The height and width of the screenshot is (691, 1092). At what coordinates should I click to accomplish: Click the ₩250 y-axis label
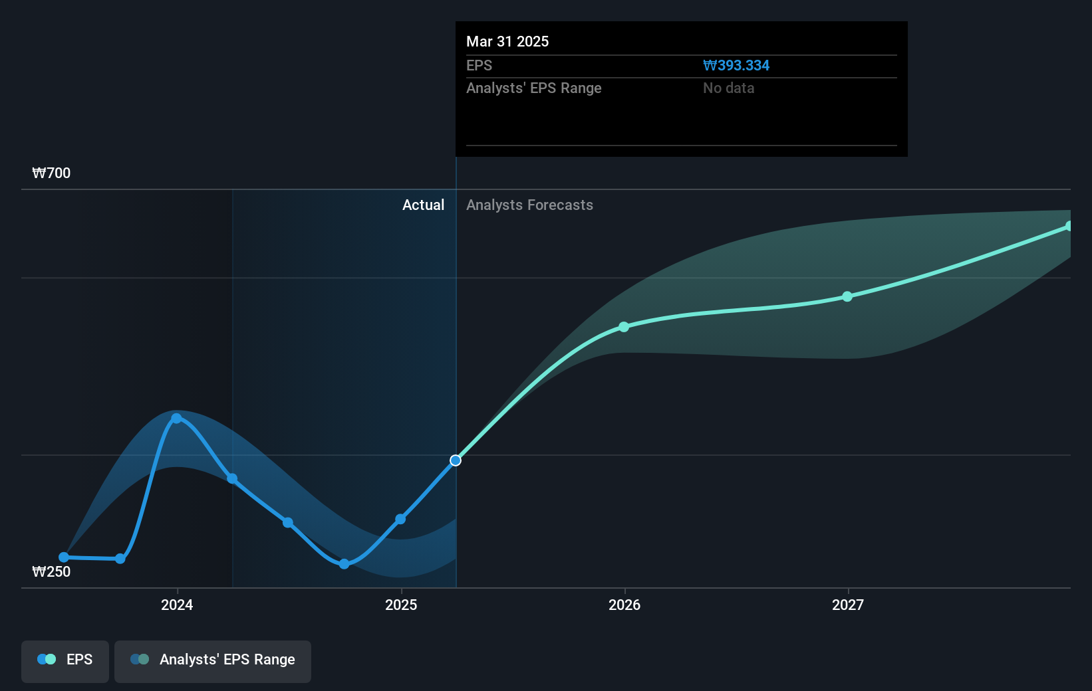(51, 572)
